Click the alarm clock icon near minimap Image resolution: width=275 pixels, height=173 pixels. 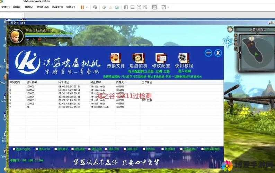tap(230, 29)
